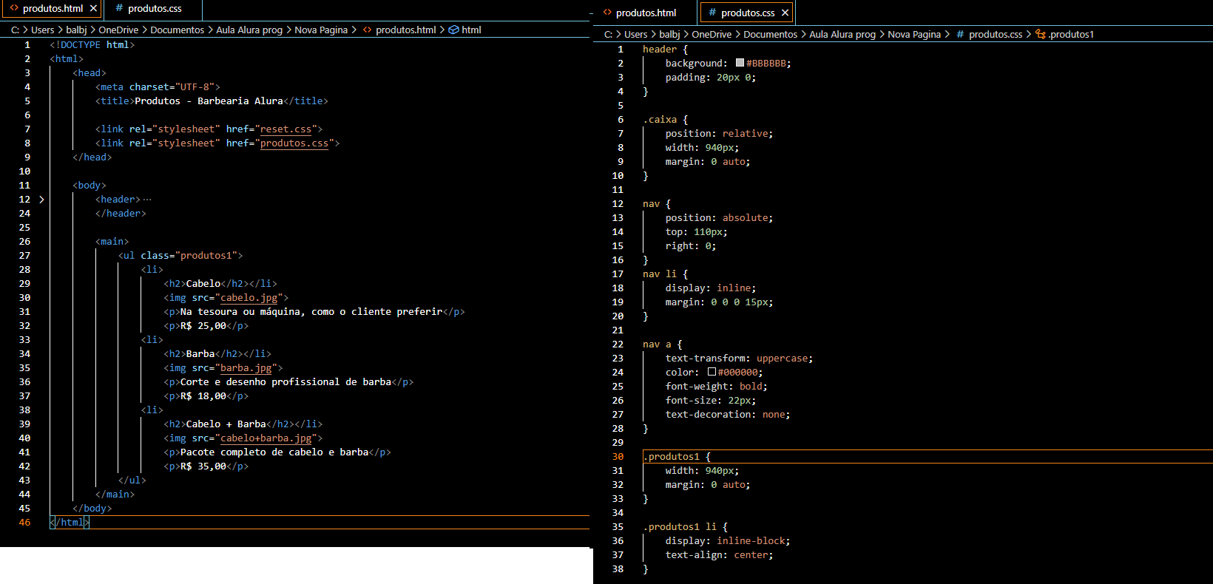1213x584 pixels.
Task: Click line number 46 in HTML editor
Action: [x=24, y=523]
